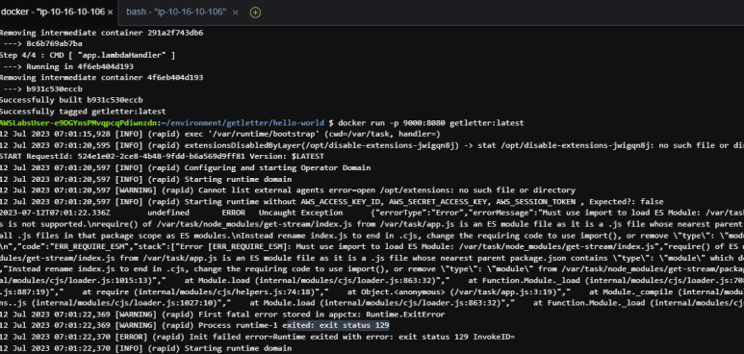Click the 'START RequestId' log line
The image size is (744, 354).
tap(163, 157)
